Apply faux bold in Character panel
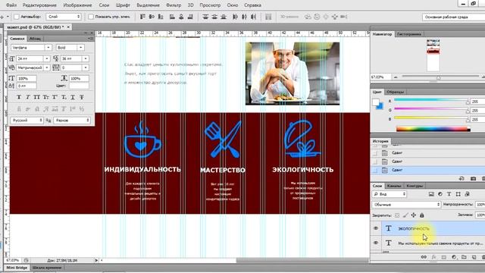This screenshot has width=485, height=273. tap(19, 97)
